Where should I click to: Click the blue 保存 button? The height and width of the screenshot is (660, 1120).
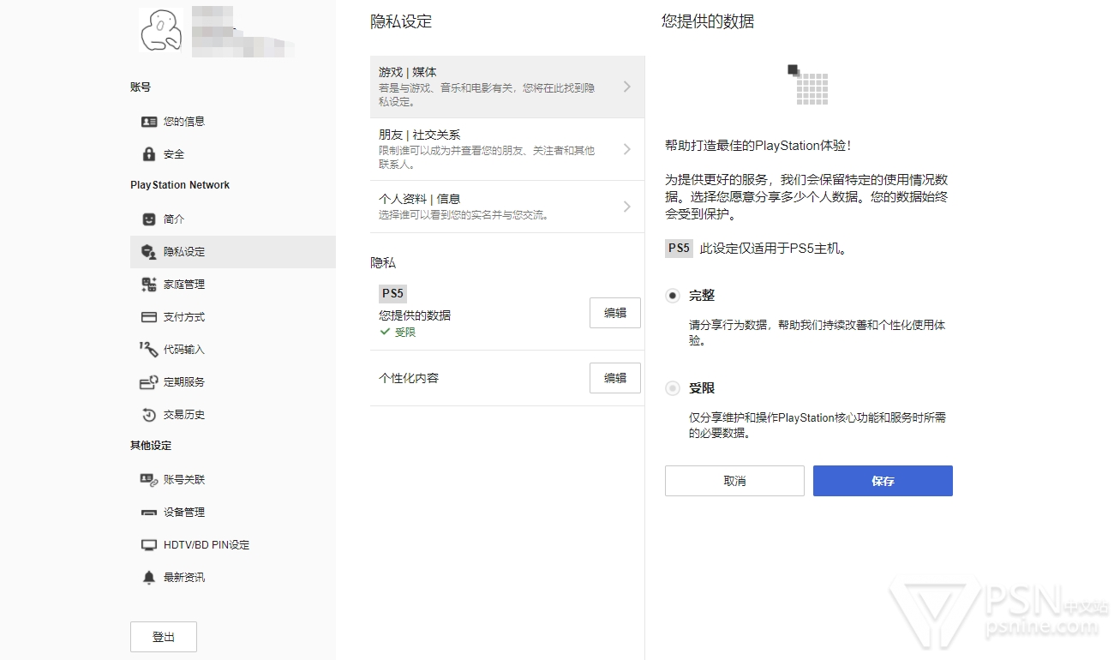[883, 481]
